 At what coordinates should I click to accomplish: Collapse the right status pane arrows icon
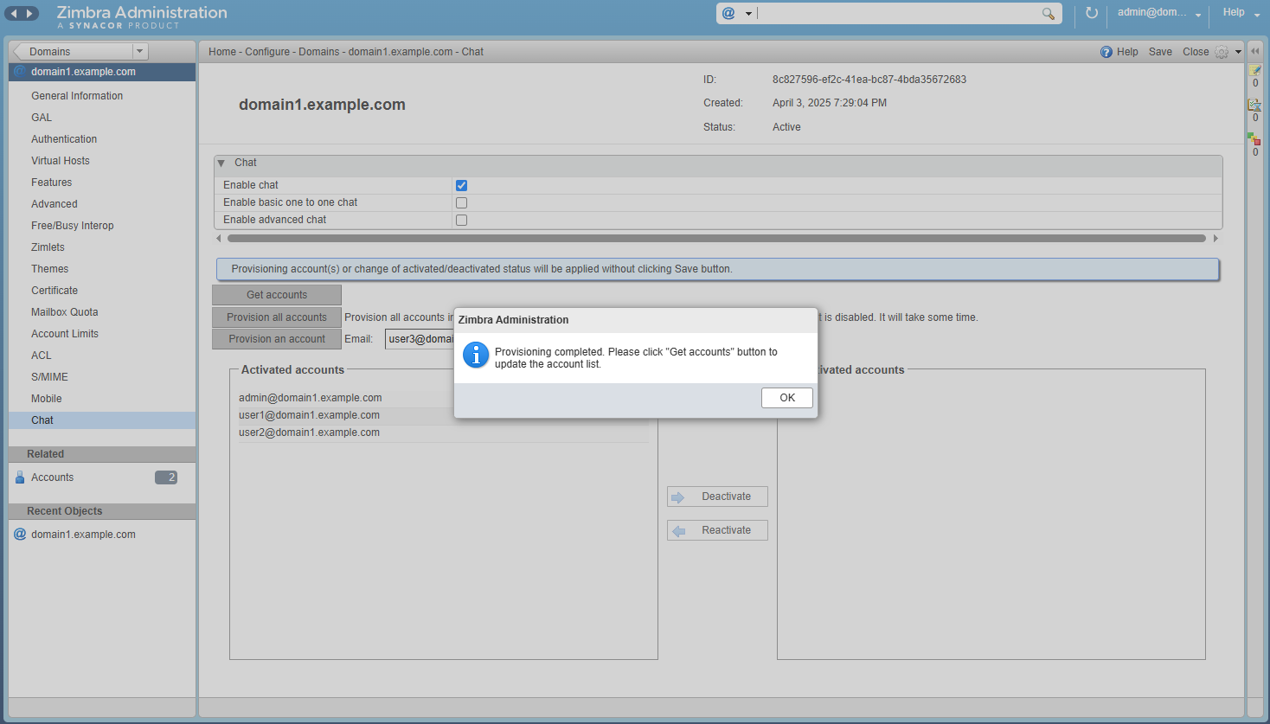coord(1255,51)
